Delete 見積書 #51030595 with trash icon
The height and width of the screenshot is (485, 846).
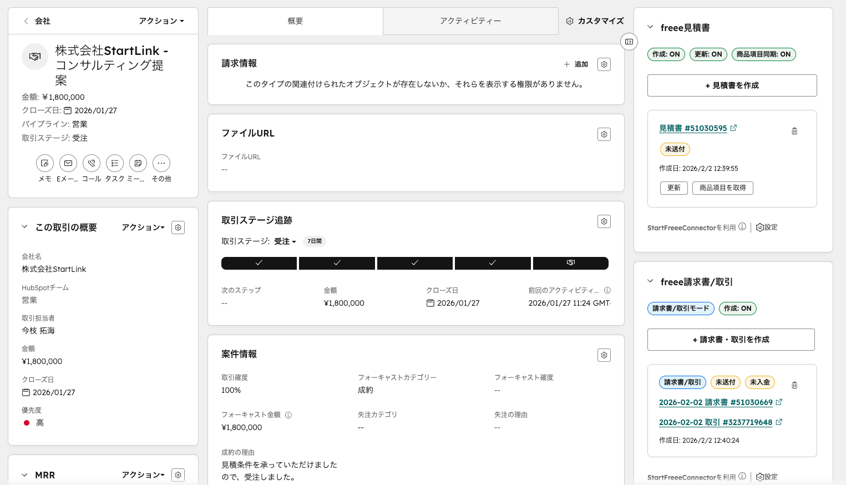794,131
